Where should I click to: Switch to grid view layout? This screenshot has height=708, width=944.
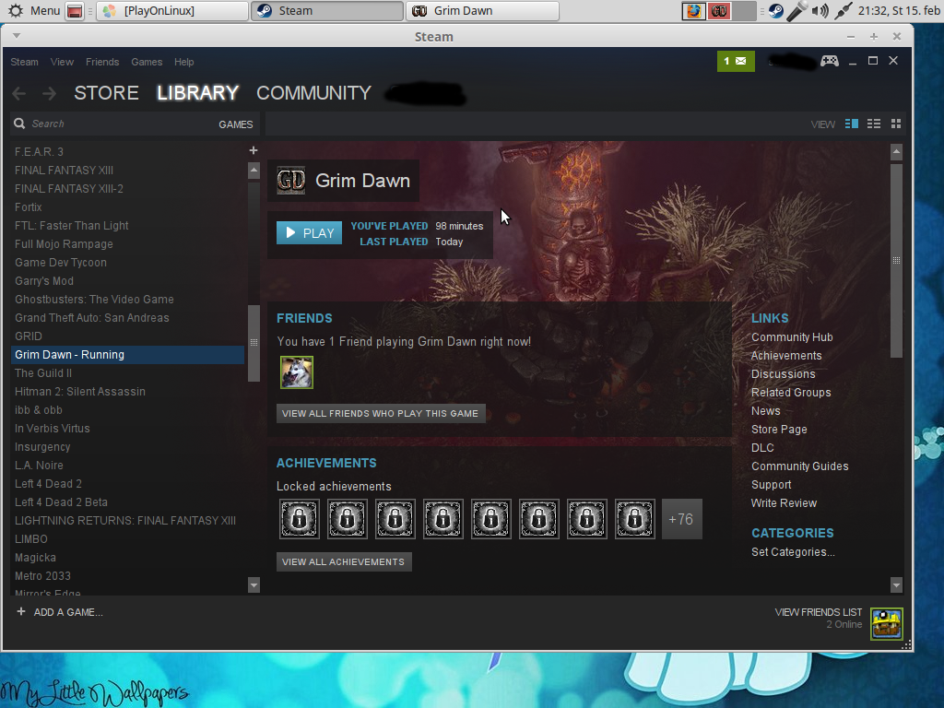(896, 124)
